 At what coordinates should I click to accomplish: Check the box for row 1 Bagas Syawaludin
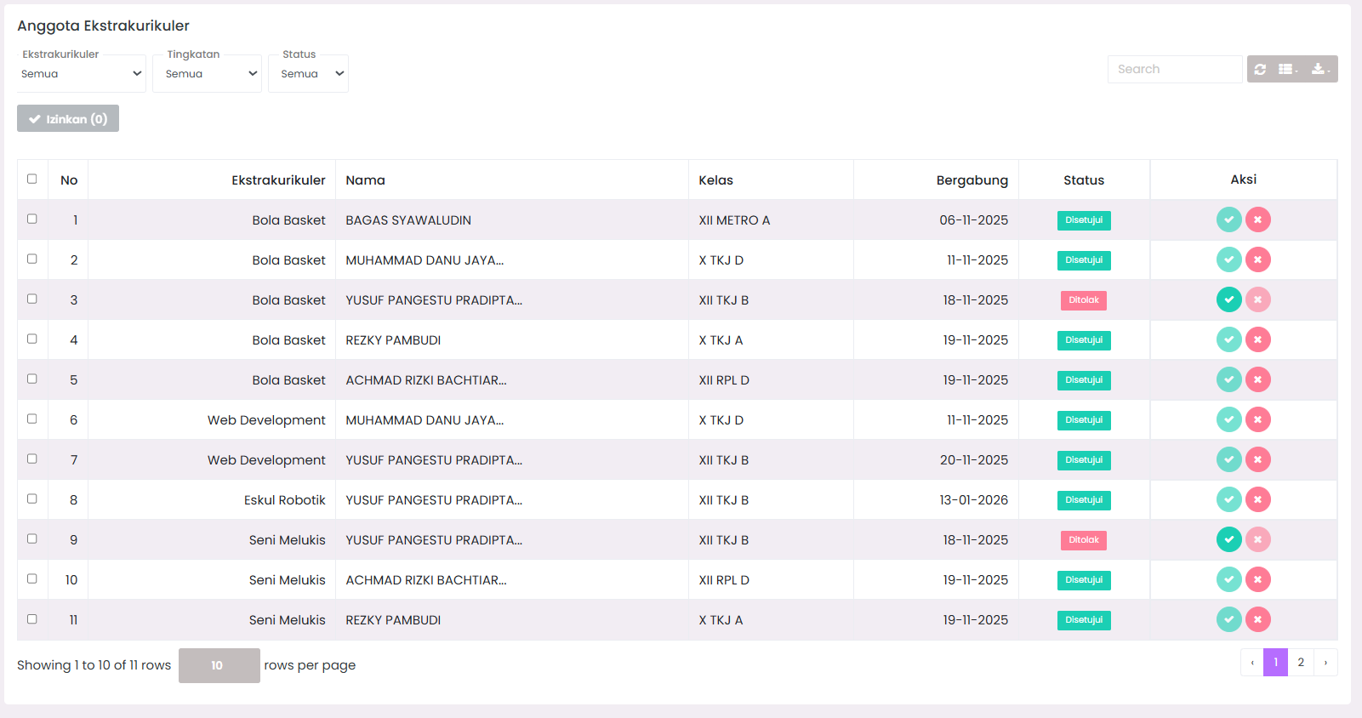(32, 219)
